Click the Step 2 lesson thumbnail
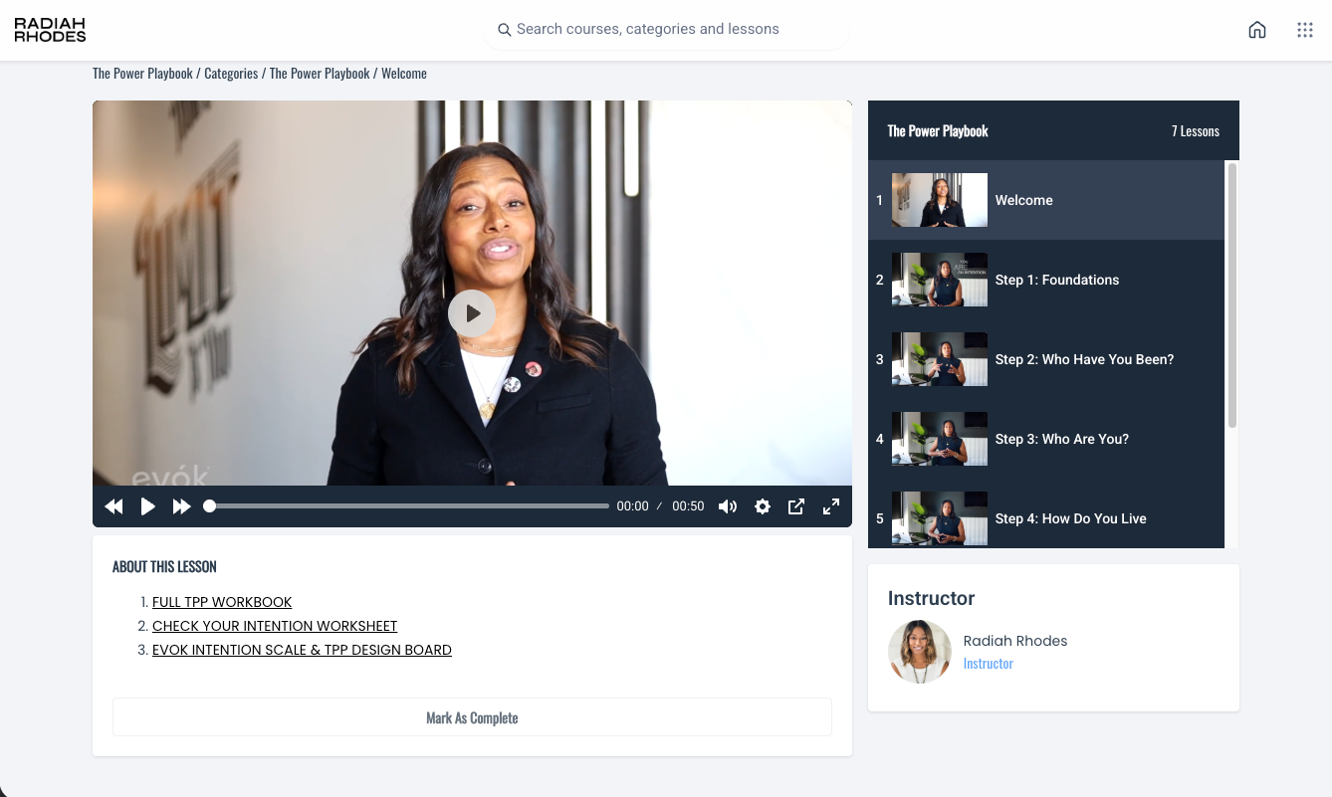Image resolution: width=1332 pixels, height=797 pixels. [939, 359]
